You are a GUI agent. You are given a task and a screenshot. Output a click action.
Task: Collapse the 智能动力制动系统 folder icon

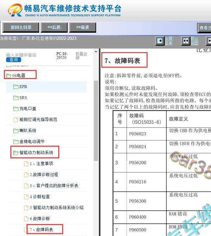point(16,152)
